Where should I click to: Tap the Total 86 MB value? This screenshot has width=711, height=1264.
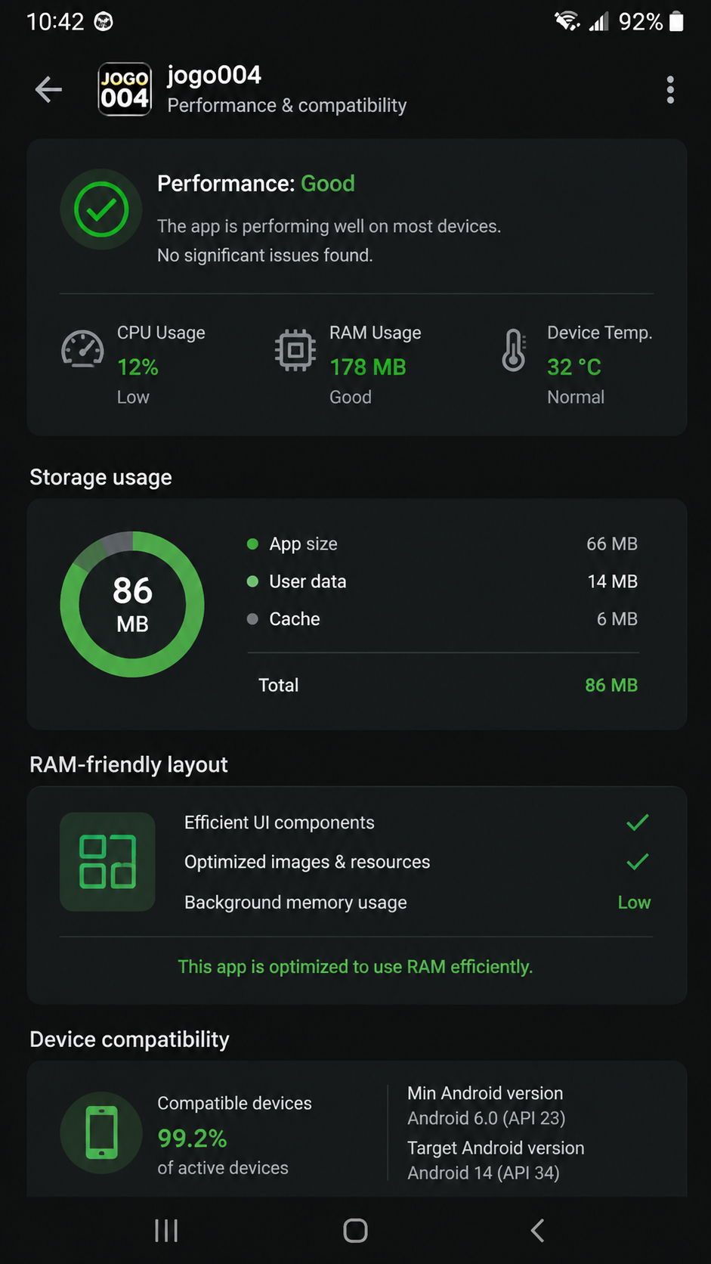pos(611,685)
